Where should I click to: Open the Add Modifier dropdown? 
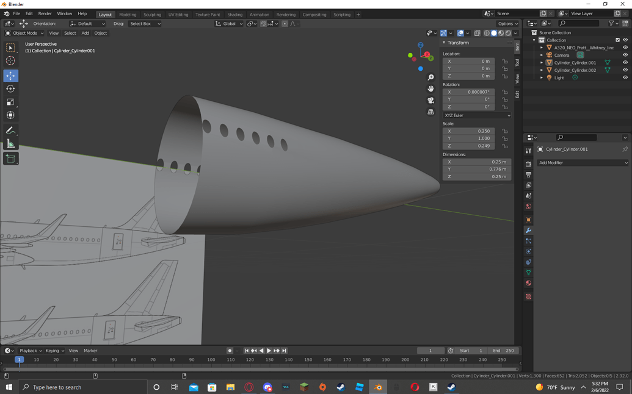pos(583,163)
